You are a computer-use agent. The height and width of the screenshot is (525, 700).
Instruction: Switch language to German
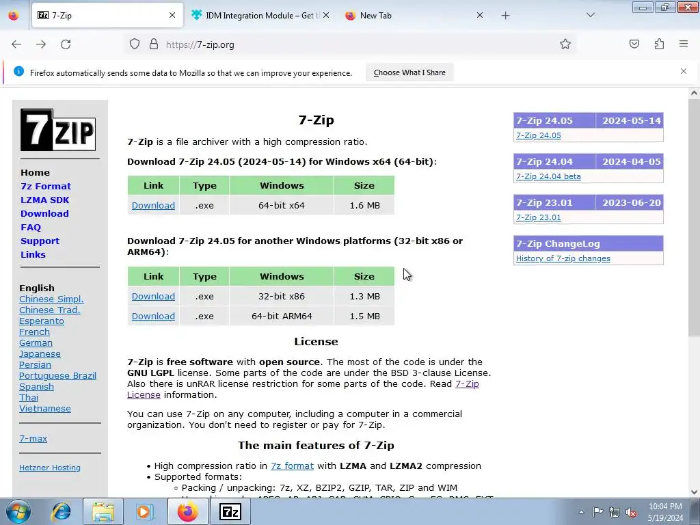click(36, 343)
